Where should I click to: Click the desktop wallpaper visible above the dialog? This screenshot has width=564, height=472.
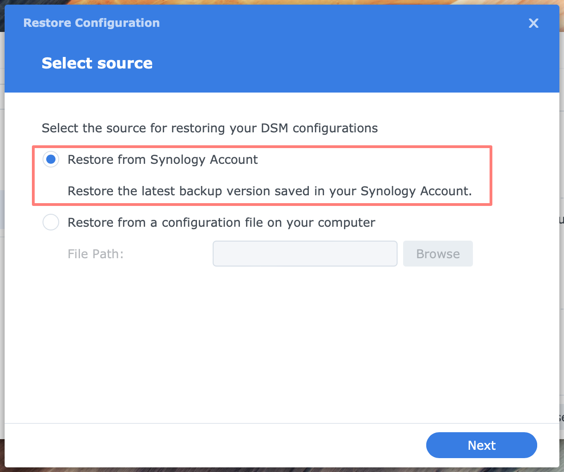(277, 2)
